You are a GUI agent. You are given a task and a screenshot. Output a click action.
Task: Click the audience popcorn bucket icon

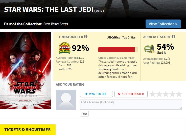[x=149, y=48]
